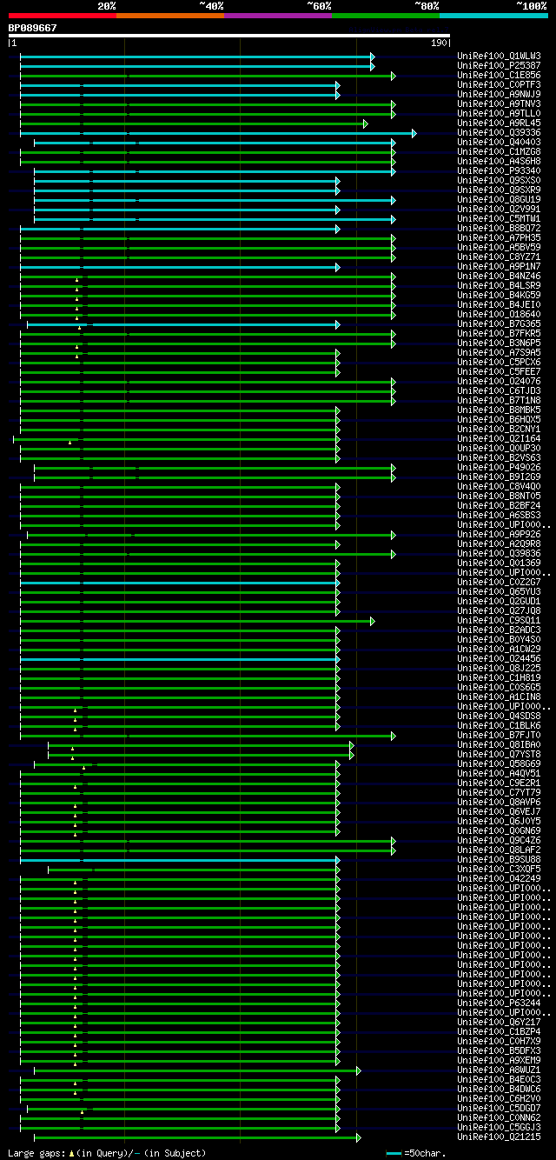556x1160 pixels.
Task: Open the UniRef100_P25387 hit
Action: [499, 65]
